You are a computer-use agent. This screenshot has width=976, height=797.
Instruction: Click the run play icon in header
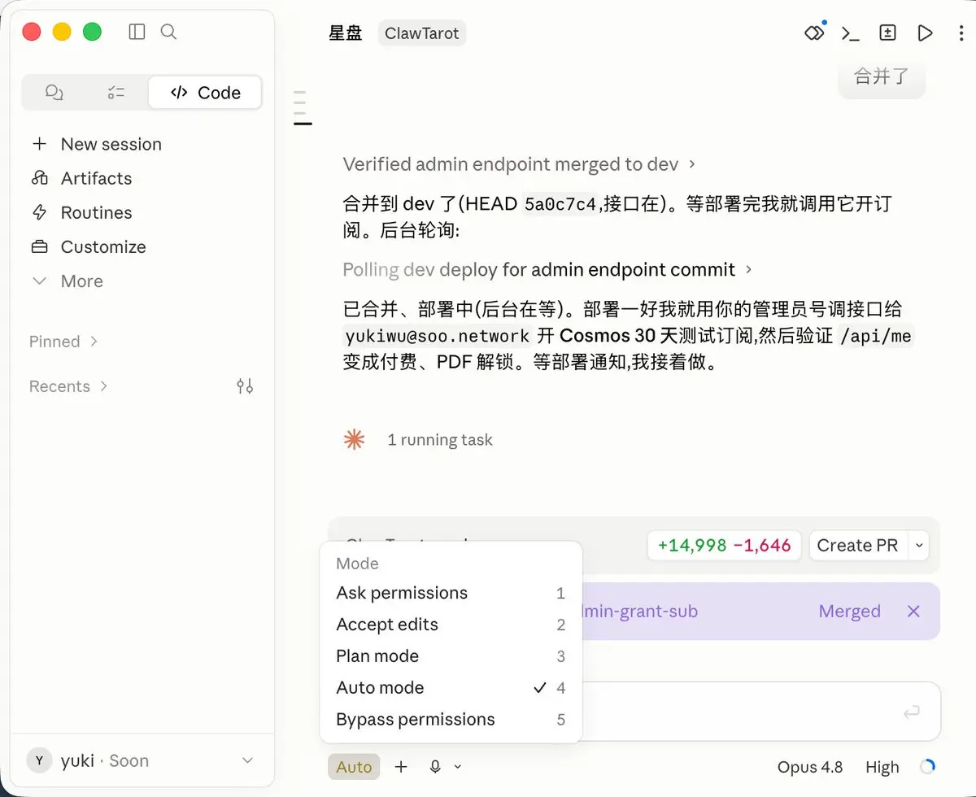925,33
